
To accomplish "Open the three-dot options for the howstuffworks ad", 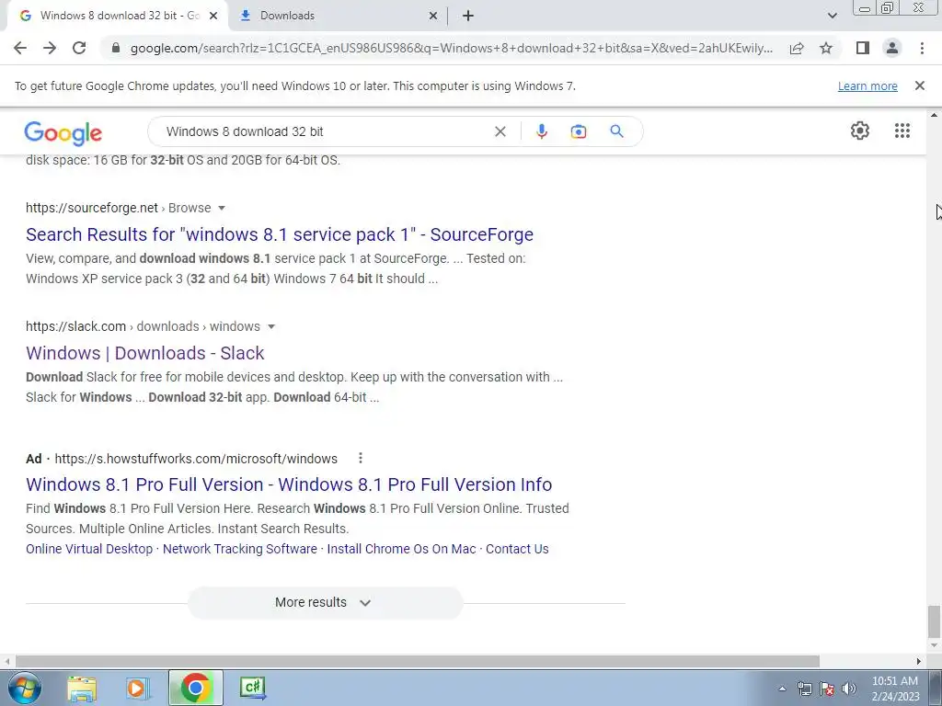I will click(361, 459).
